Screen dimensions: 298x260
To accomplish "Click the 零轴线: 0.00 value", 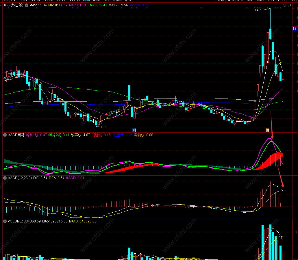I will coord(143,135).
